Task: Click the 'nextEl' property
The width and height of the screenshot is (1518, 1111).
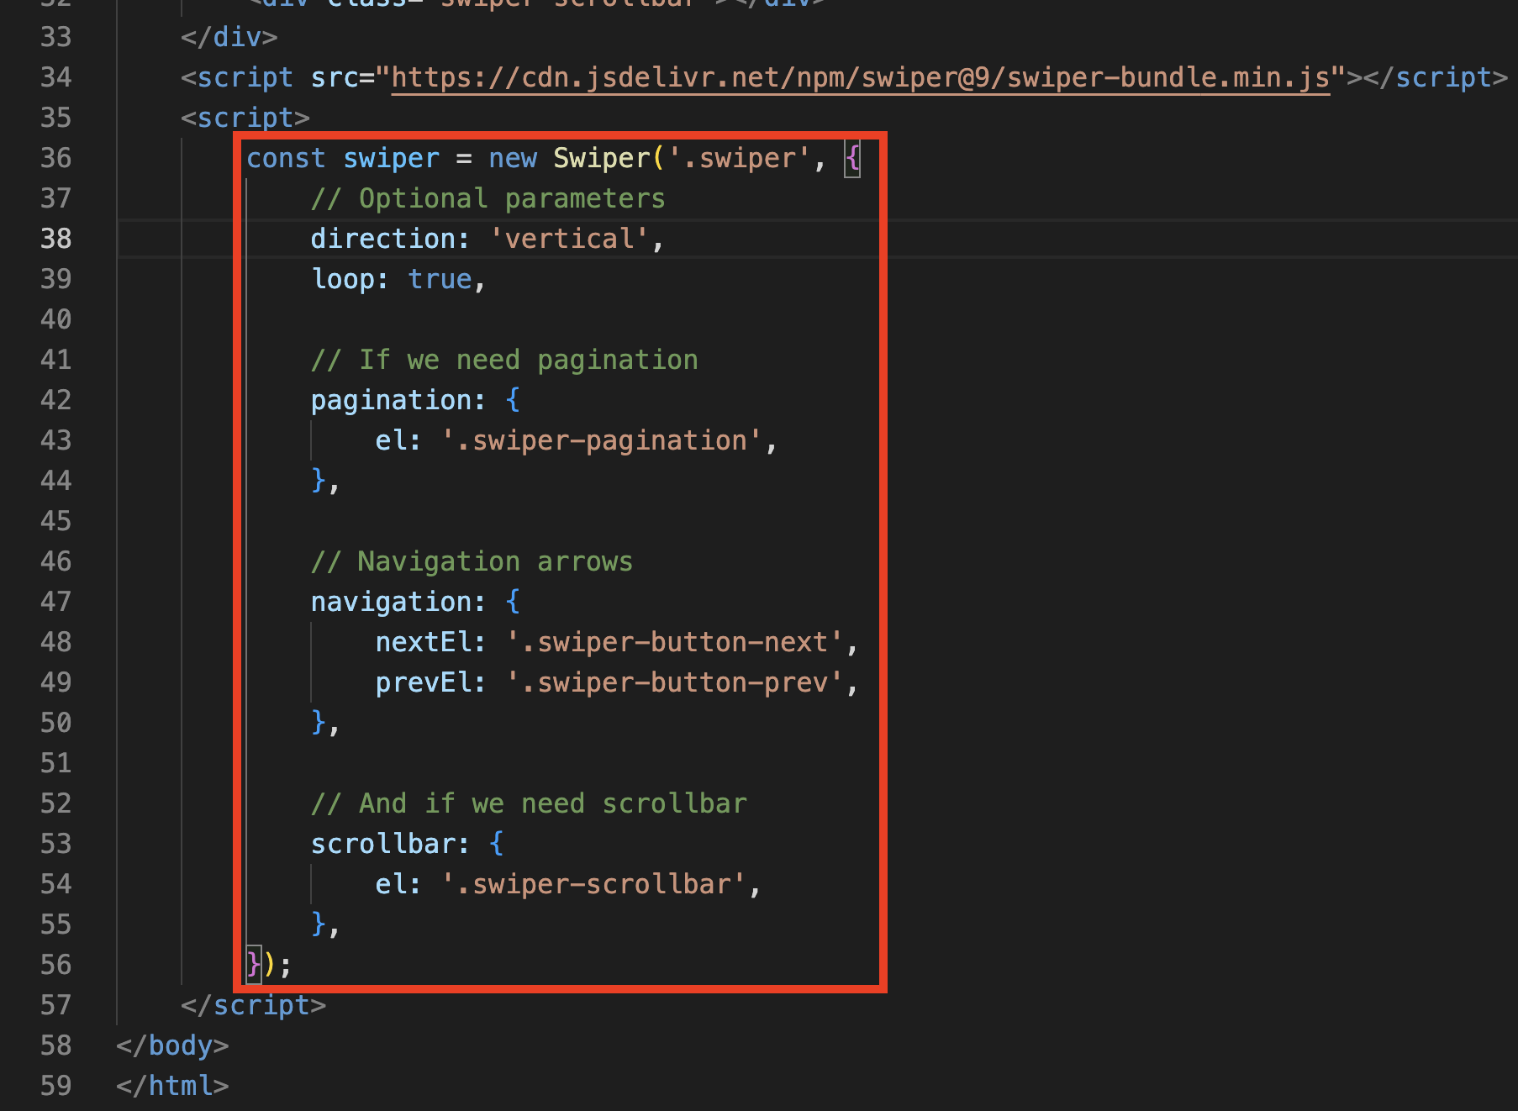Action: (424, 642)
